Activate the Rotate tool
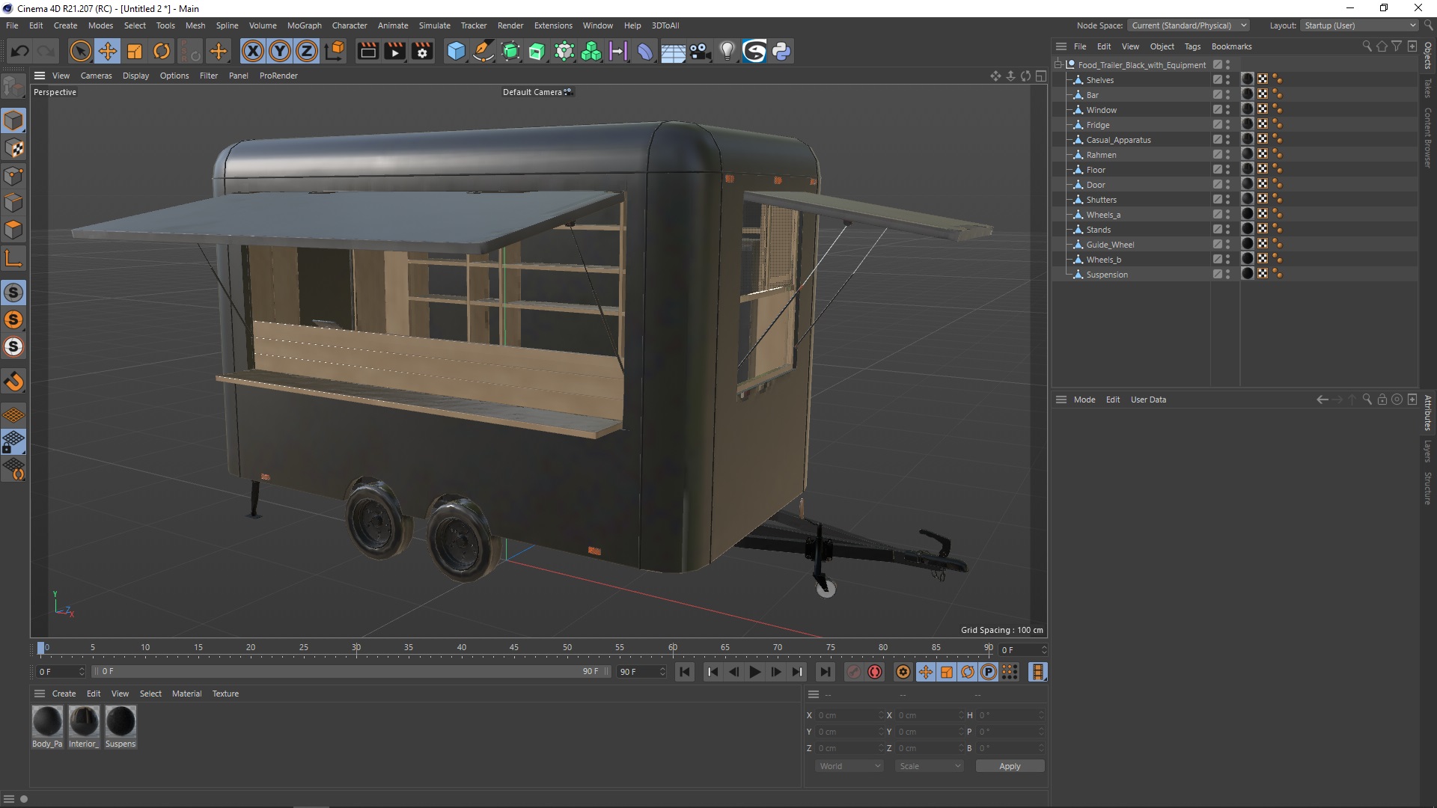This screenshot has width=1437, height=808. [162, 51]
